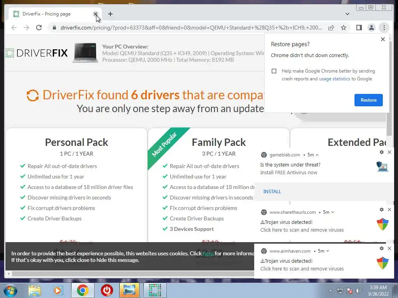Click the orange refresh drivers icon
The width and height of the screenshot is (398, 298).
pyautogui.click(x=33, y=95)
